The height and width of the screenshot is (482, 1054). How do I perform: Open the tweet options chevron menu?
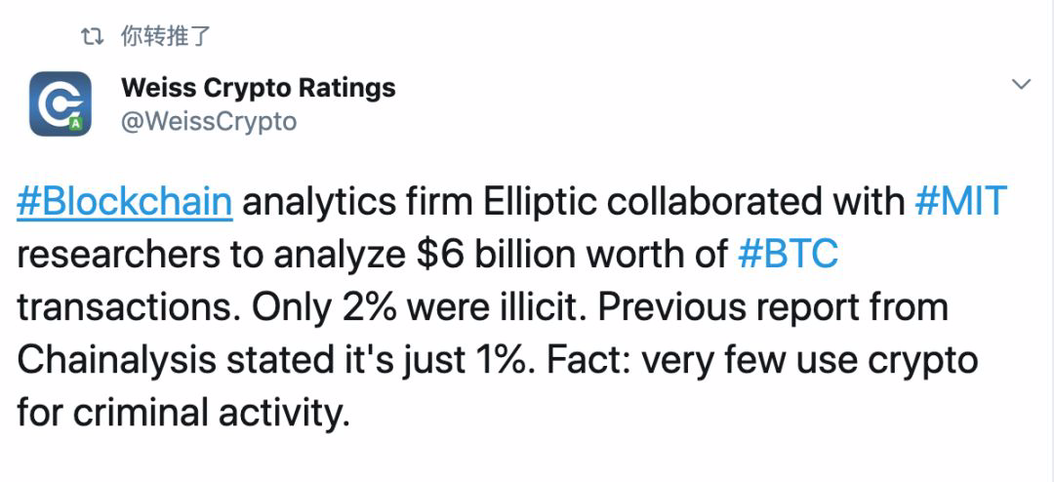pos(1021,85)
